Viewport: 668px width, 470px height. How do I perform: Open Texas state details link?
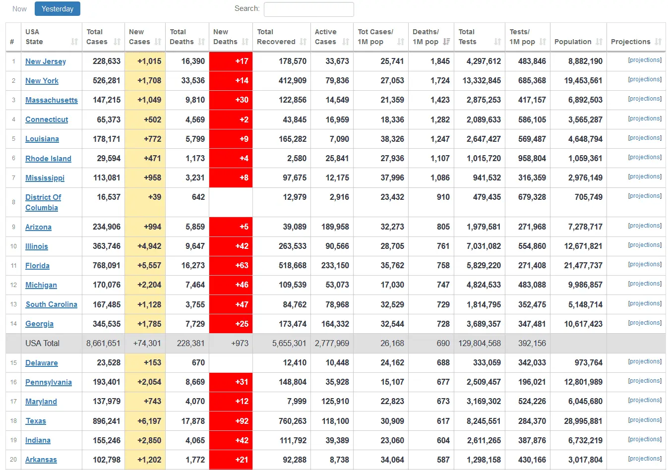click(x=36, y=421)
